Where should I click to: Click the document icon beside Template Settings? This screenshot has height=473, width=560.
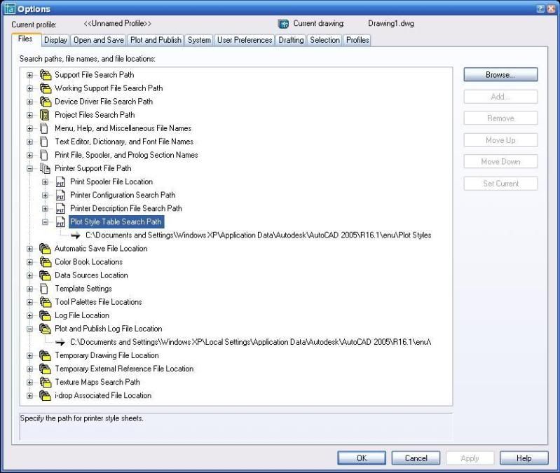click(x=44, y=289)
